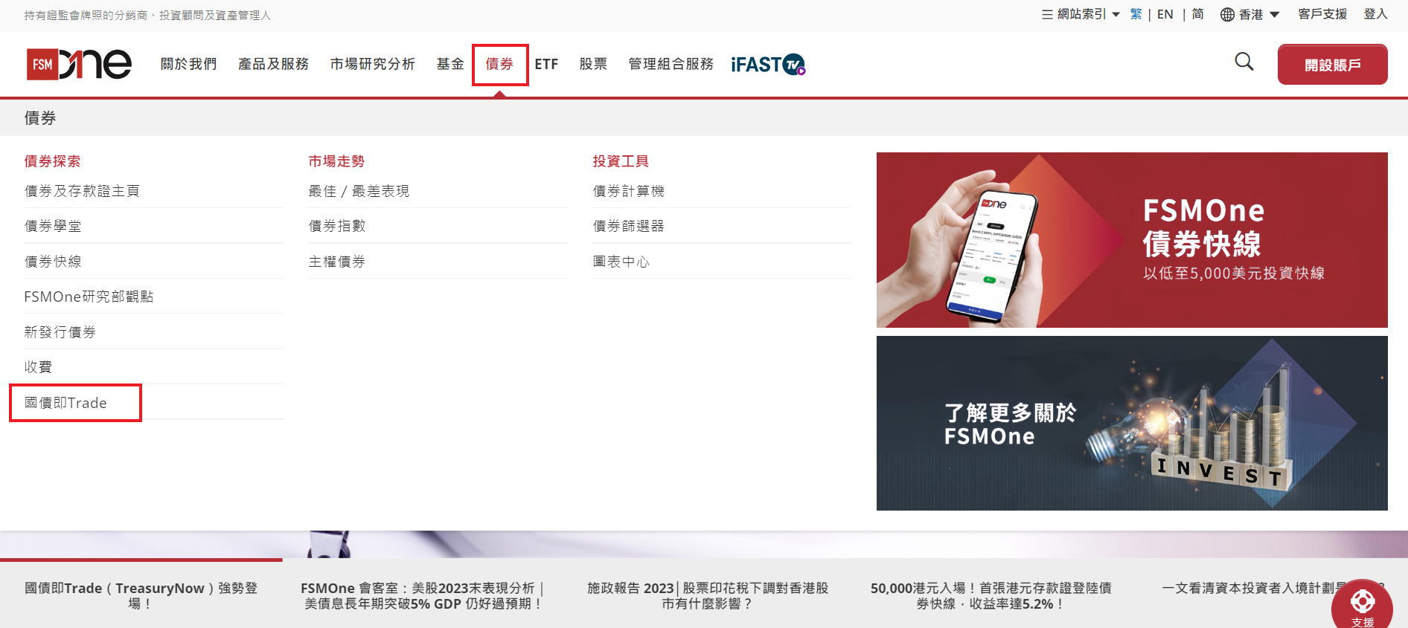The height and width of the screenshot is (628, 1408).
Task: Open the ETF menu
Action: point(546,65)
